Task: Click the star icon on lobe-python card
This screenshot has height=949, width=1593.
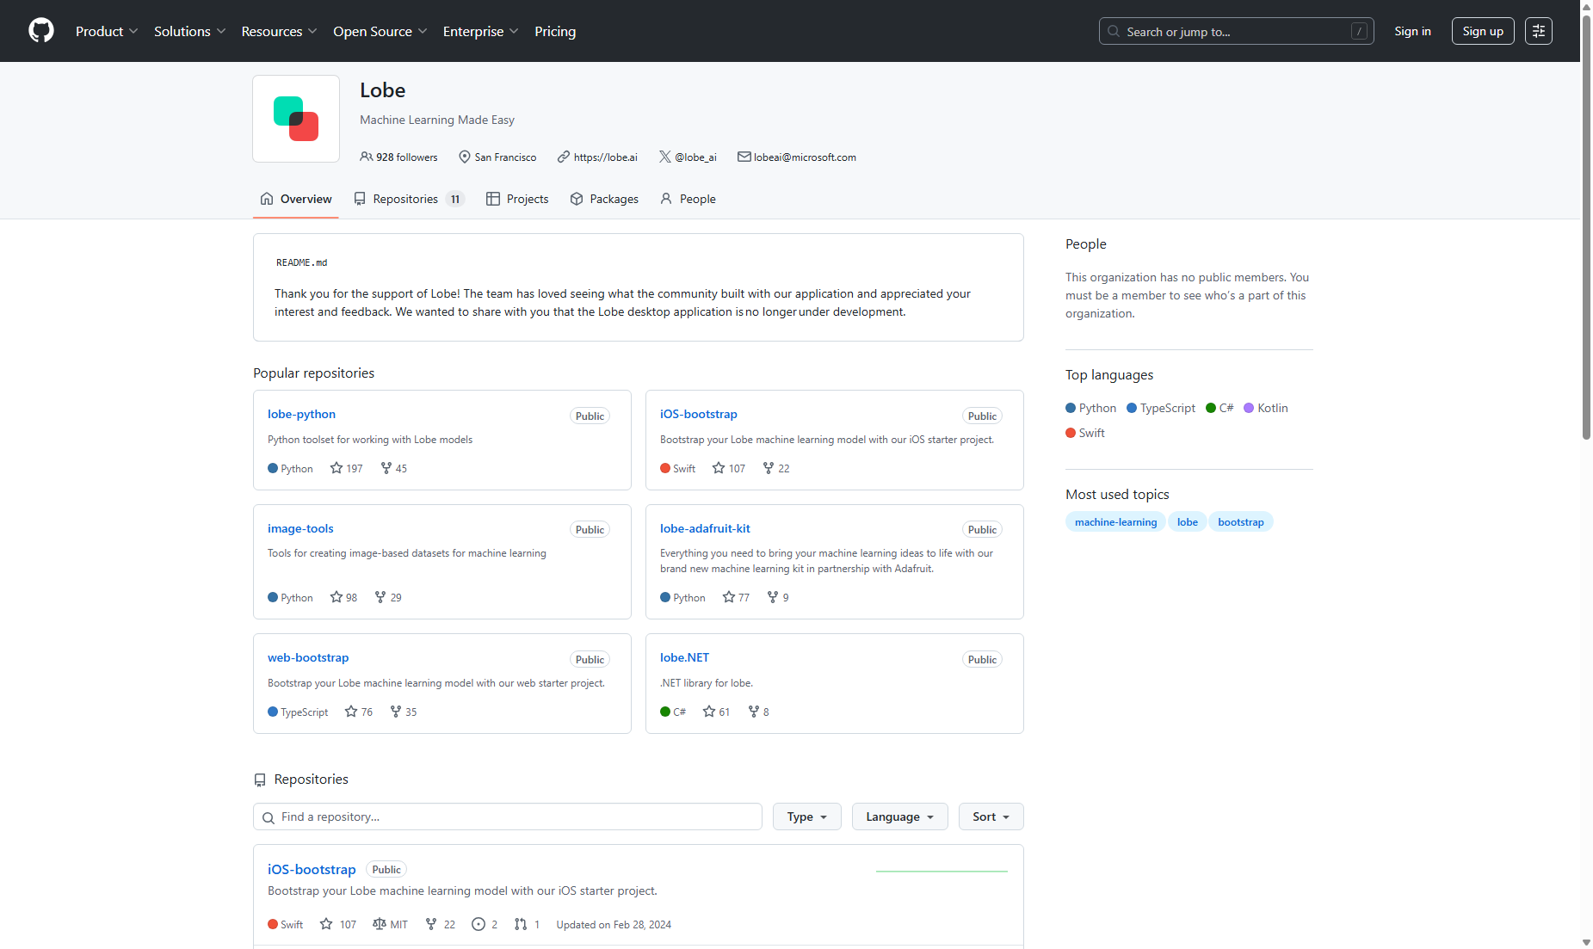Action: 337,468
